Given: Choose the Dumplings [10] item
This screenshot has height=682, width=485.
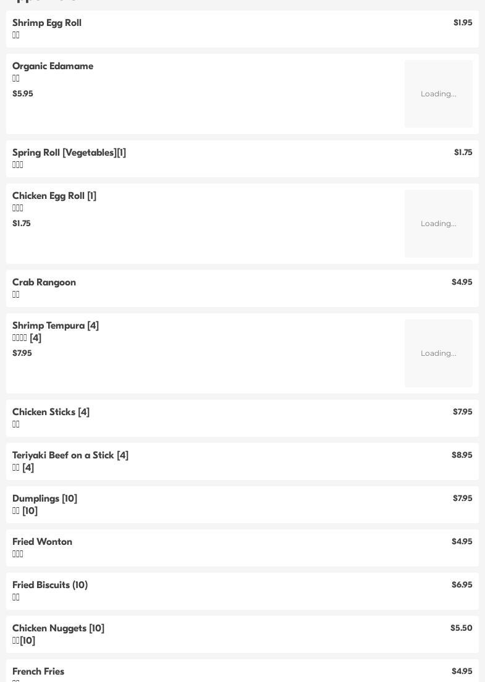Looking at the screenshot, I should (x=45, y=499).
